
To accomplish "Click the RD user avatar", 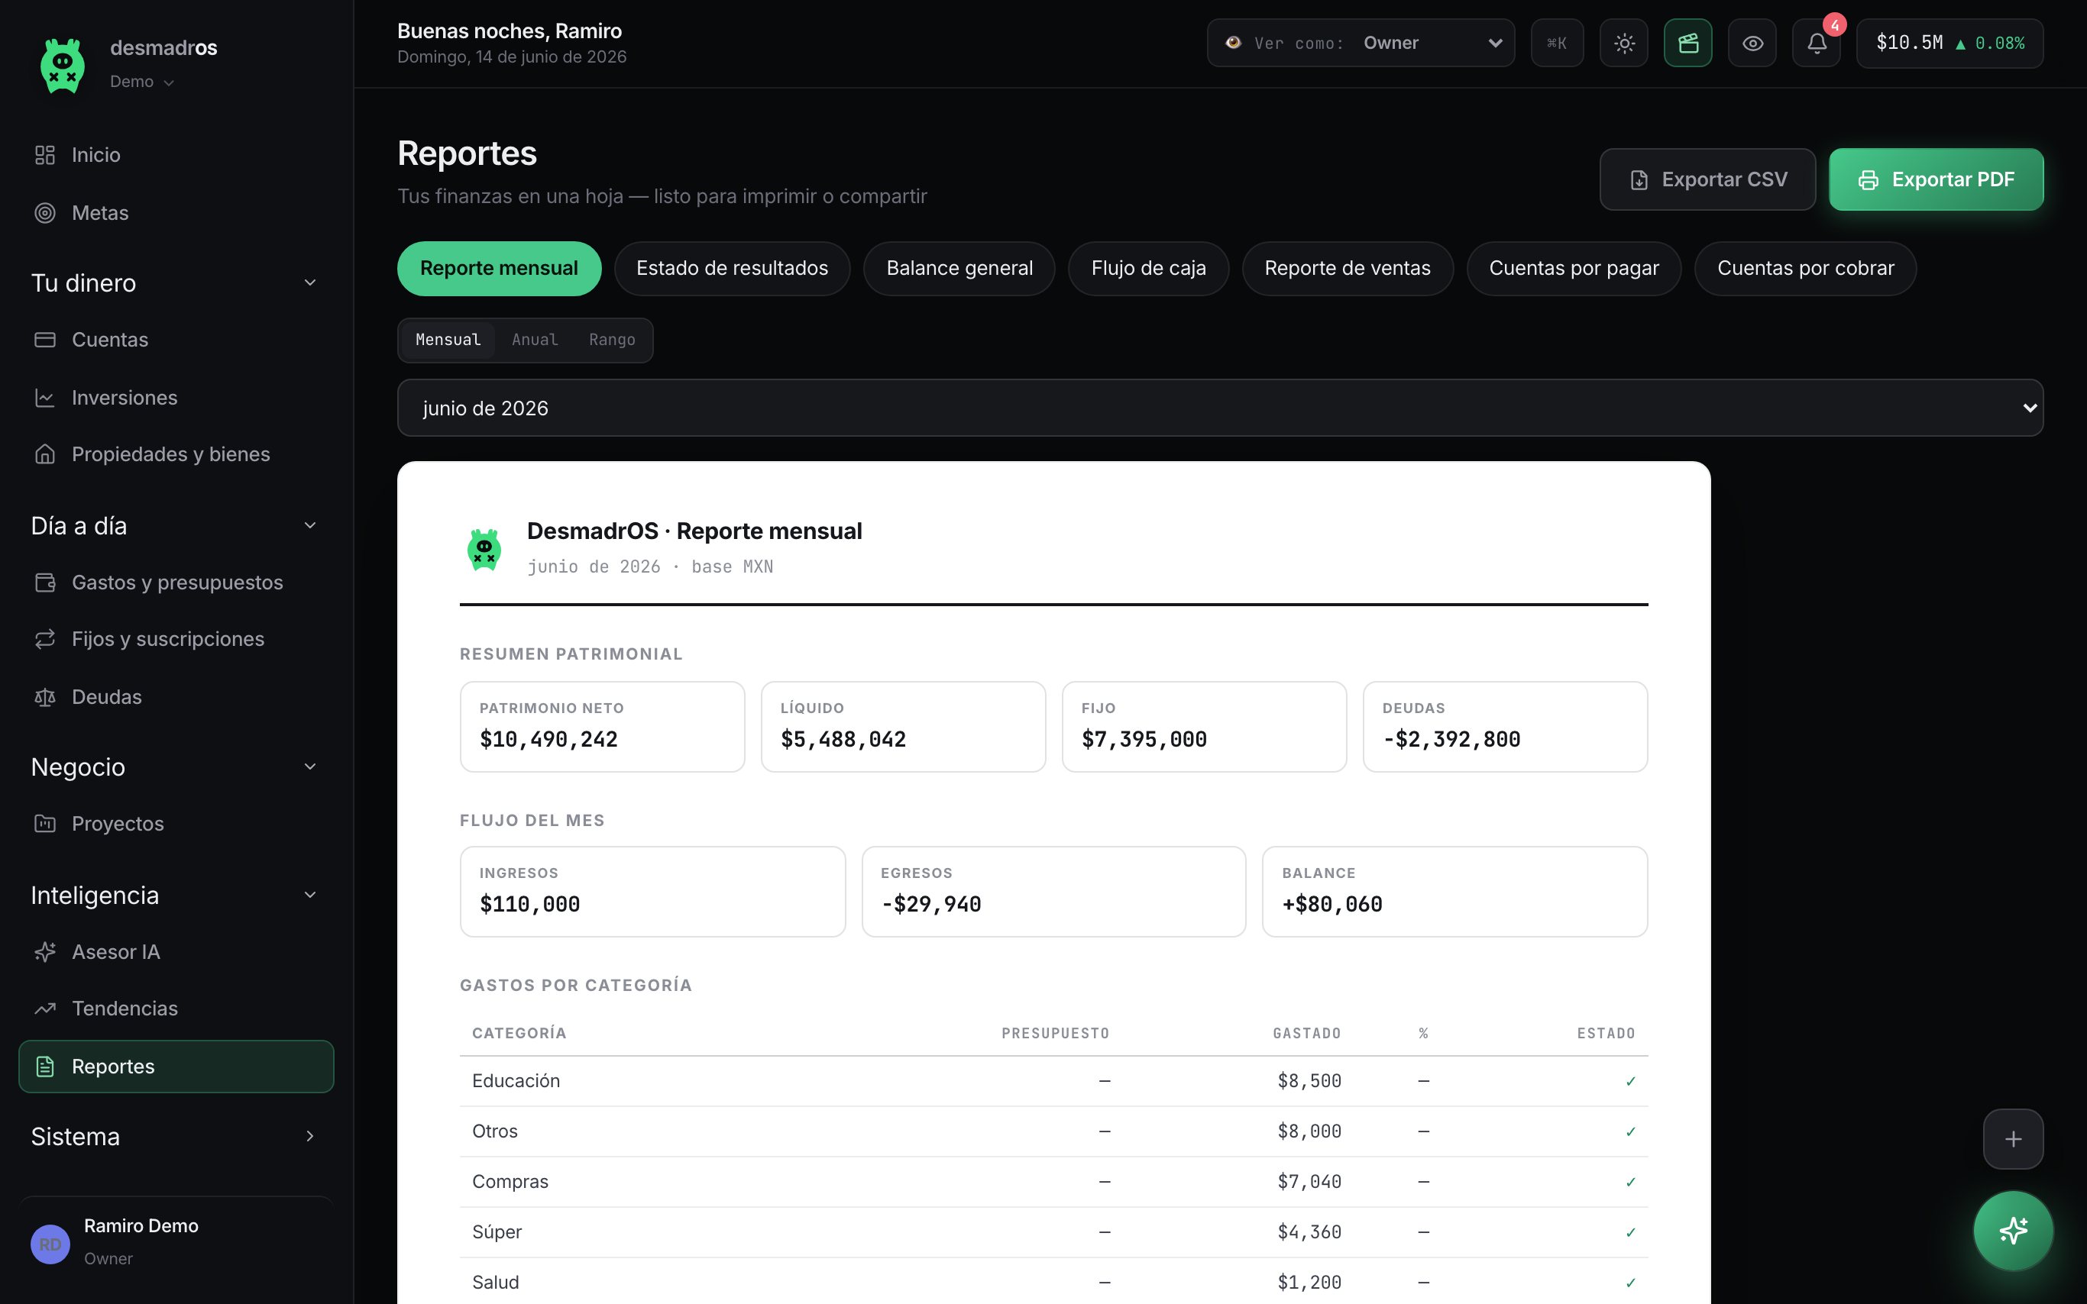I will (50, 1244).
